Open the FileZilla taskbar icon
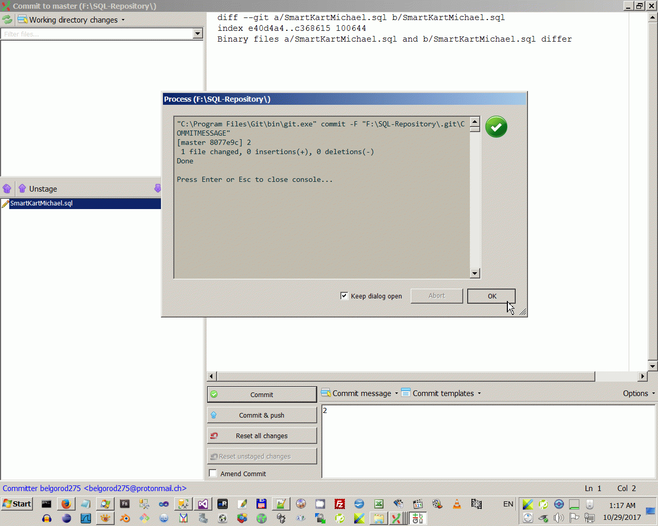Viewport: 658px width, 526px height. tap(339, 504)
